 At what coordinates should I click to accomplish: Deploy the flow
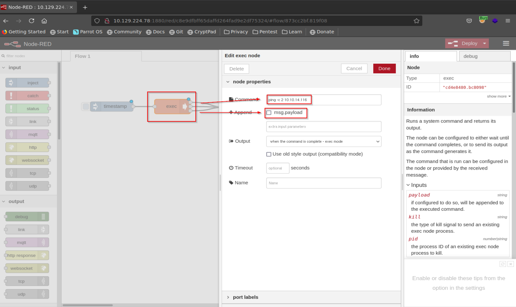(463, 44)
